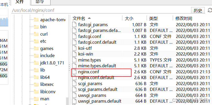Select the bin folder in tree
The width and height of the screenshot is (212, 105).
pyautogui.click(x=43, y=27)
